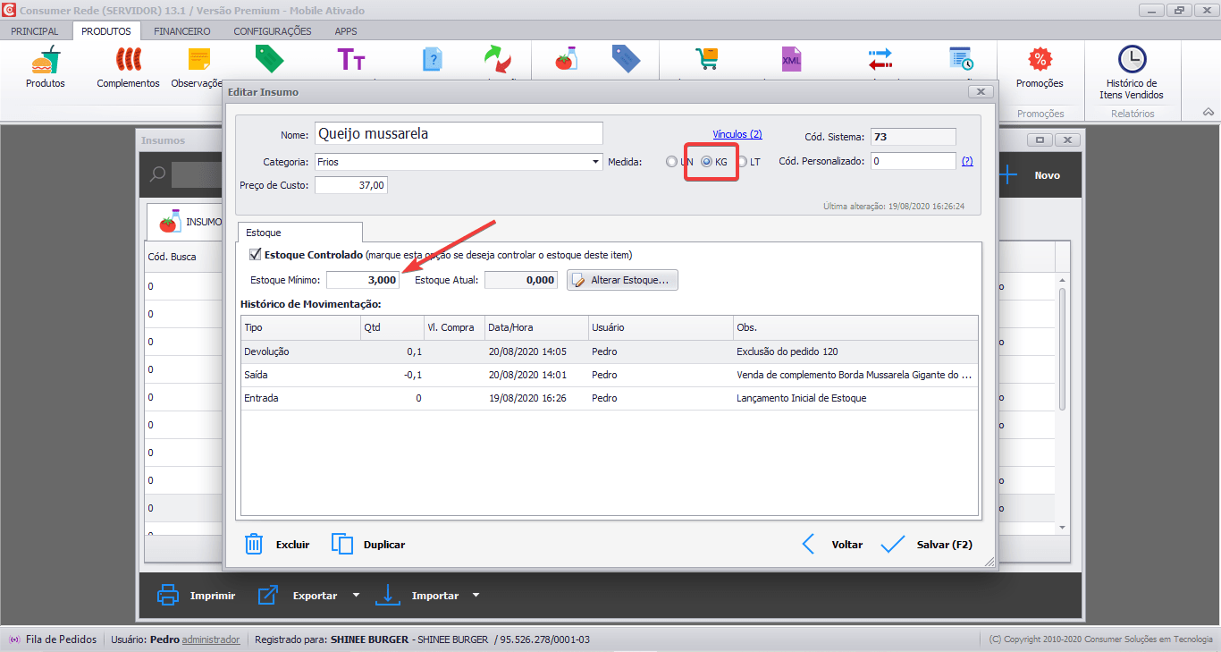Viewport: 1221px width, 652px height.
Task: Open the Vínculos (2) link
Action: (x=737, y=134)
